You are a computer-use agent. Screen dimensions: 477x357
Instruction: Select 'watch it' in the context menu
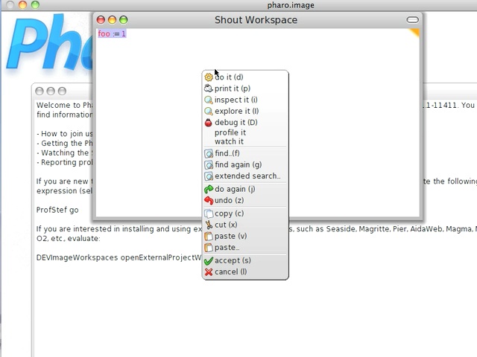245,141
